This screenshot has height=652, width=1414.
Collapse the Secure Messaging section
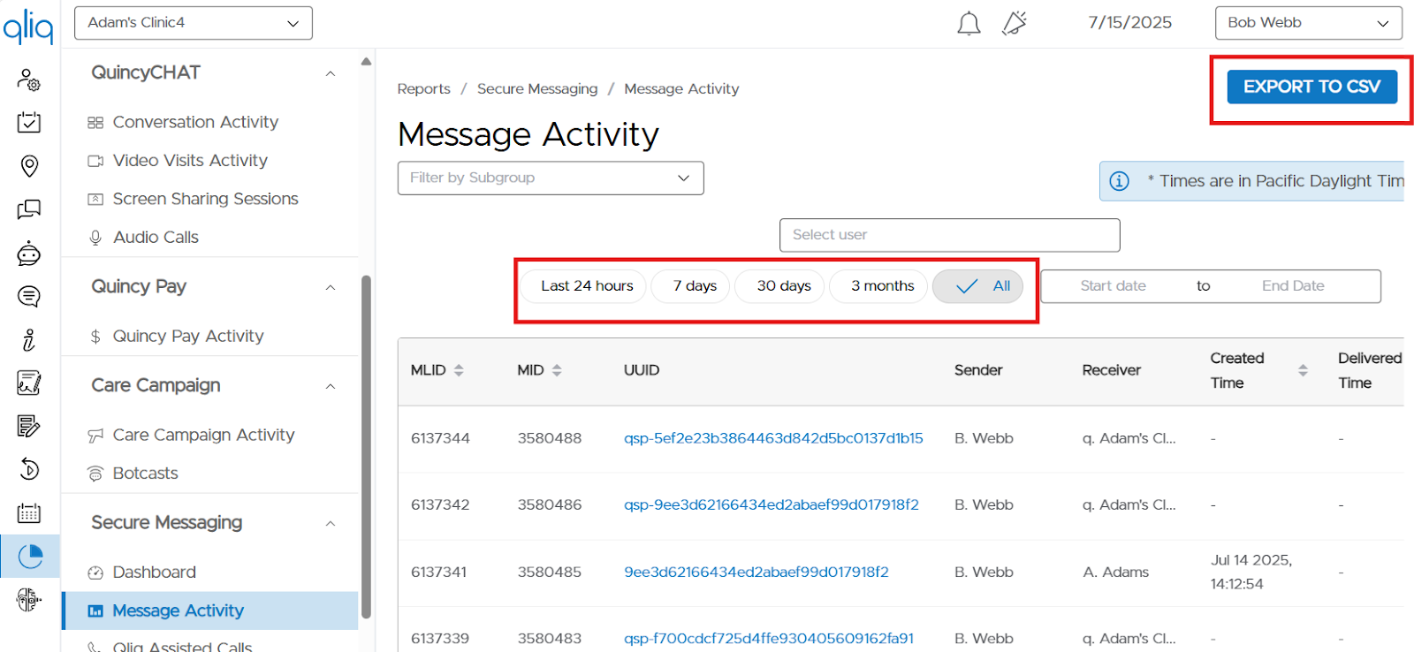(x=331, y=523)
